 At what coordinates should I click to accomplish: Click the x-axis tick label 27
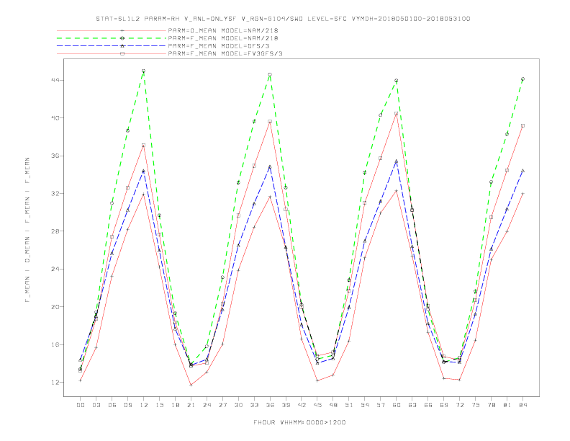tap(222, 405)
